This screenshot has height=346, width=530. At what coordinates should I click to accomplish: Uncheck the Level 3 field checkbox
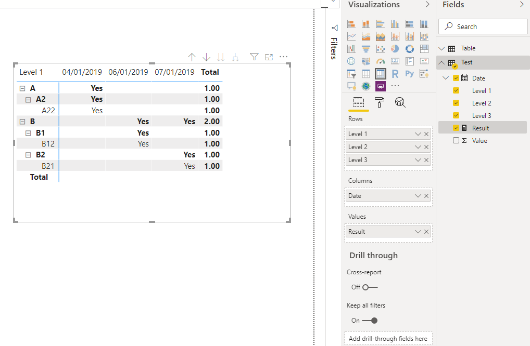(456, 115)
